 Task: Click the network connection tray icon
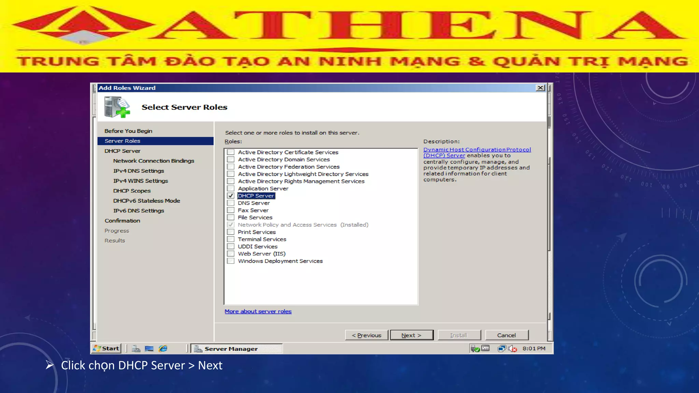click(x=502, y=348)
